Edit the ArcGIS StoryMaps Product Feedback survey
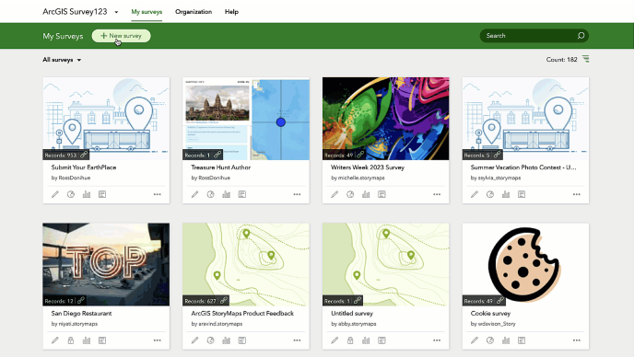The image size is (634, 357). point(194,340)
